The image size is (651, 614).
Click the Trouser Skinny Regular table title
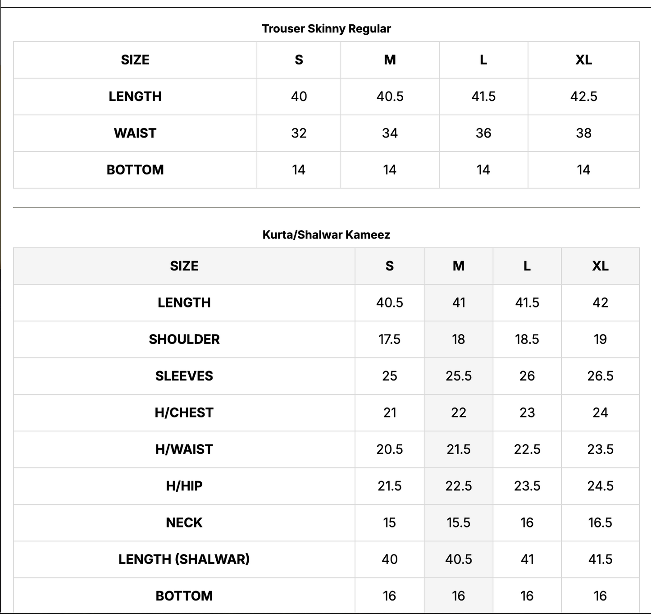pos(326,28)
